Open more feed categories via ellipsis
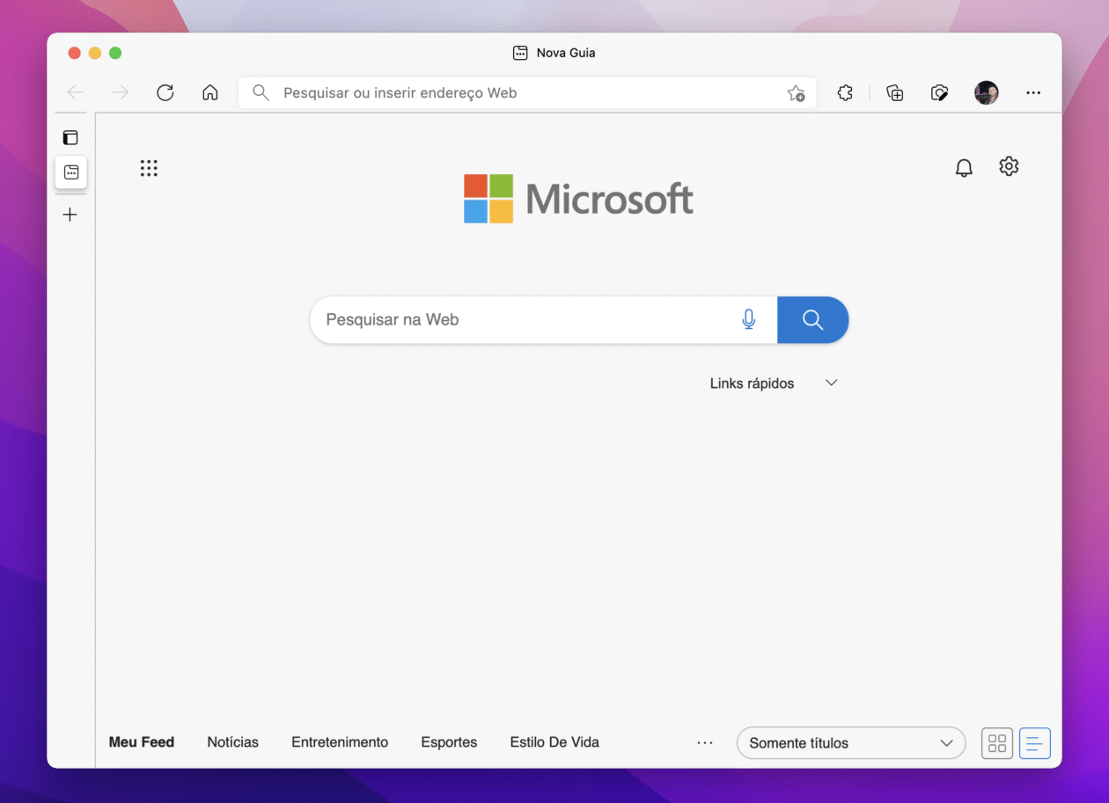The width and height of the screenshot is (1109, 803). coord(704,742)
